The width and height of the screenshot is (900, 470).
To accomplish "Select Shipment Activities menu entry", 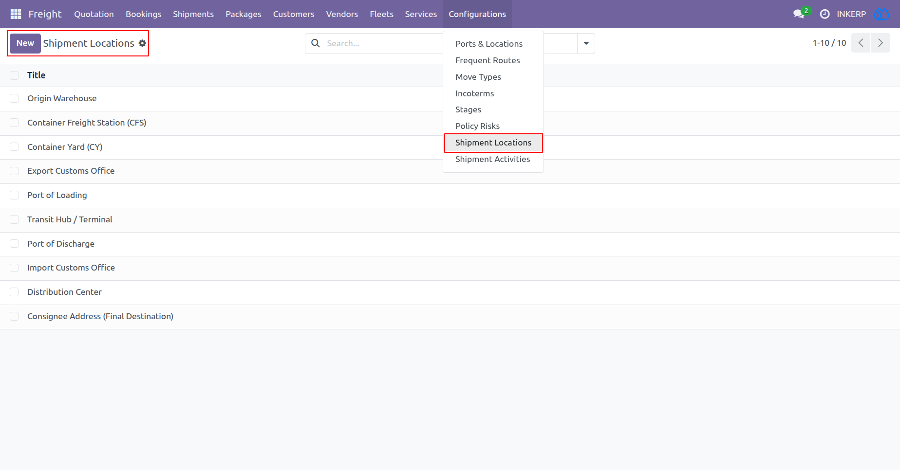I will pyautogui.click(x=493, y=159).
